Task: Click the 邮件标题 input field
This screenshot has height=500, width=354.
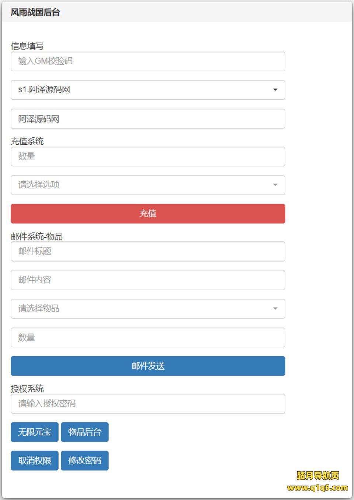Action: tap(147, 251)
